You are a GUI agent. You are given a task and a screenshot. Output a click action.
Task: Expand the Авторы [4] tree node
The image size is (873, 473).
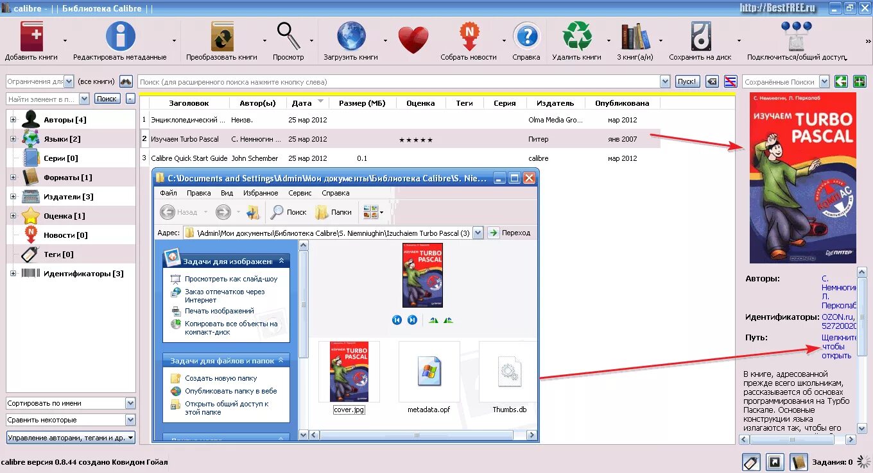click(13, 120)
